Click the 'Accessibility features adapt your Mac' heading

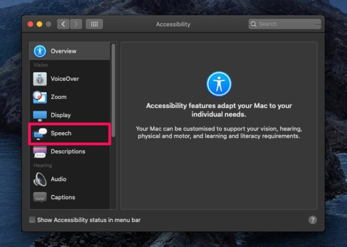[219, 110]
